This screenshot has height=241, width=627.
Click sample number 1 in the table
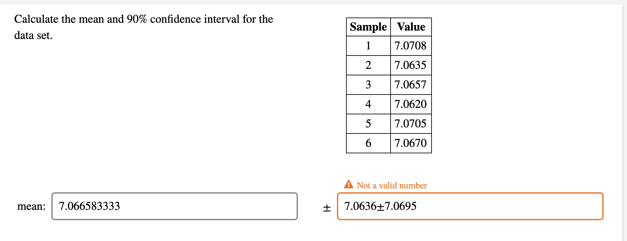tap(368, 46)
